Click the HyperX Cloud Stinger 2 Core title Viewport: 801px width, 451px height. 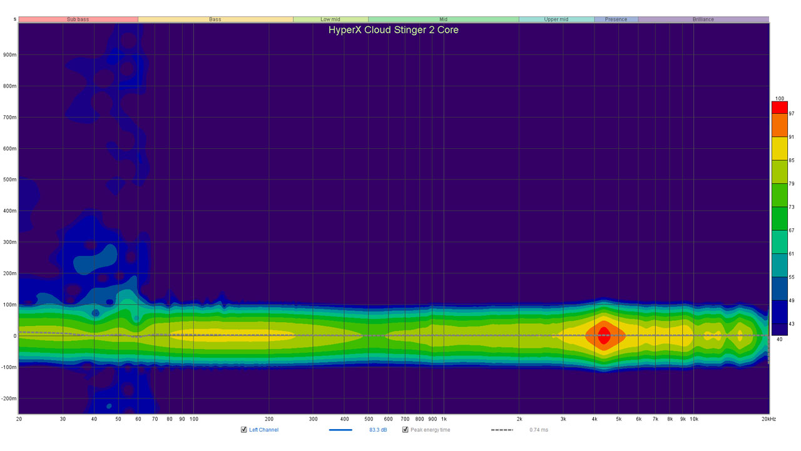(x=394, y=30)
